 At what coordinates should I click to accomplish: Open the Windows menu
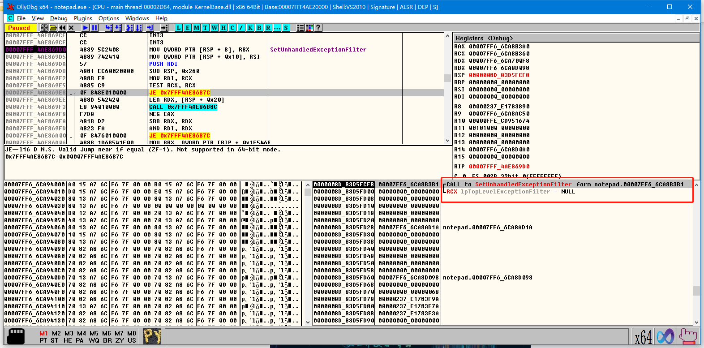coord(137,18)
